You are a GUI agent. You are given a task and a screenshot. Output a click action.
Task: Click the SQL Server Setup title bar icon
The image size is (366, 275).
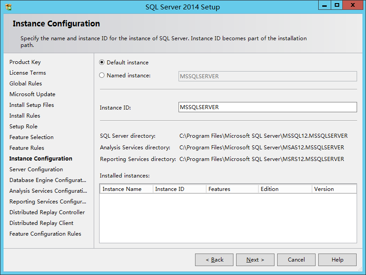click(8, 7)
